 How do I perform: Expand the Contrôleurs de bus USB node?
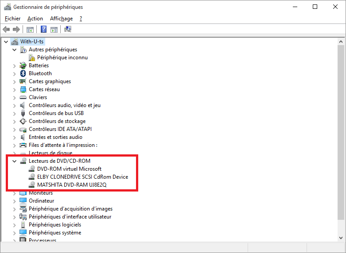pos(15,113)
